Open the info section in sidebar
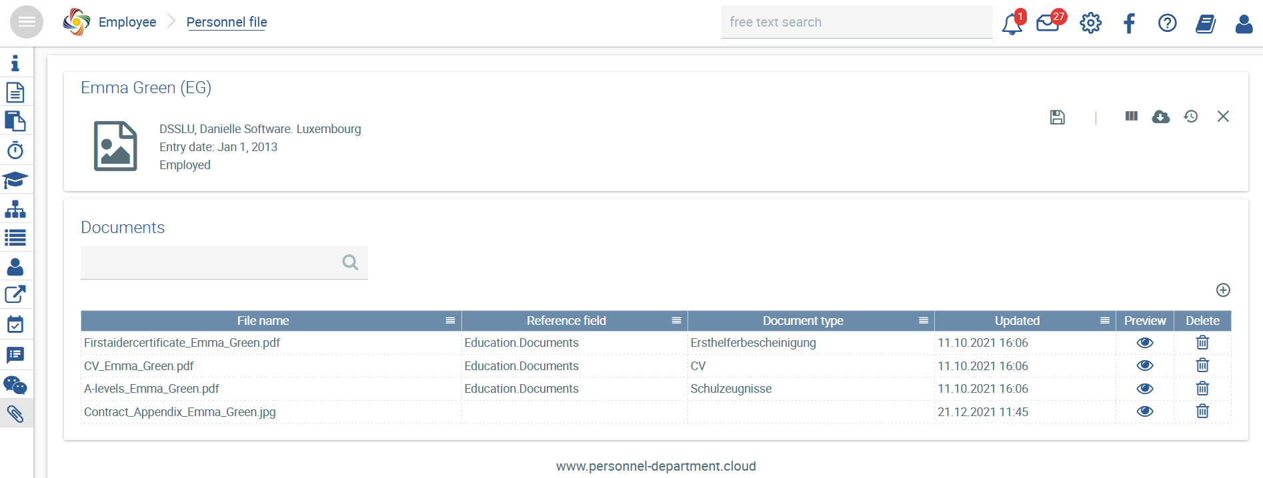Viewport: 1263px width, 478px height. [15, 63]
